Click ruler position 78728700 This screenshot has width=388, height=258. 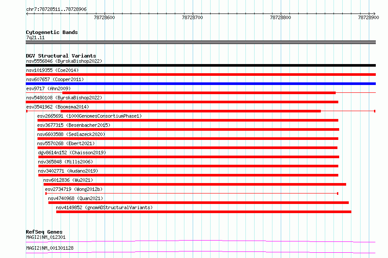point(192,17)
